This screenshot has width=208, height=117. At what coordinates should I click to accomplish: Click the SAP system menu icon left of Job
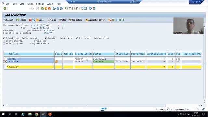3,4
